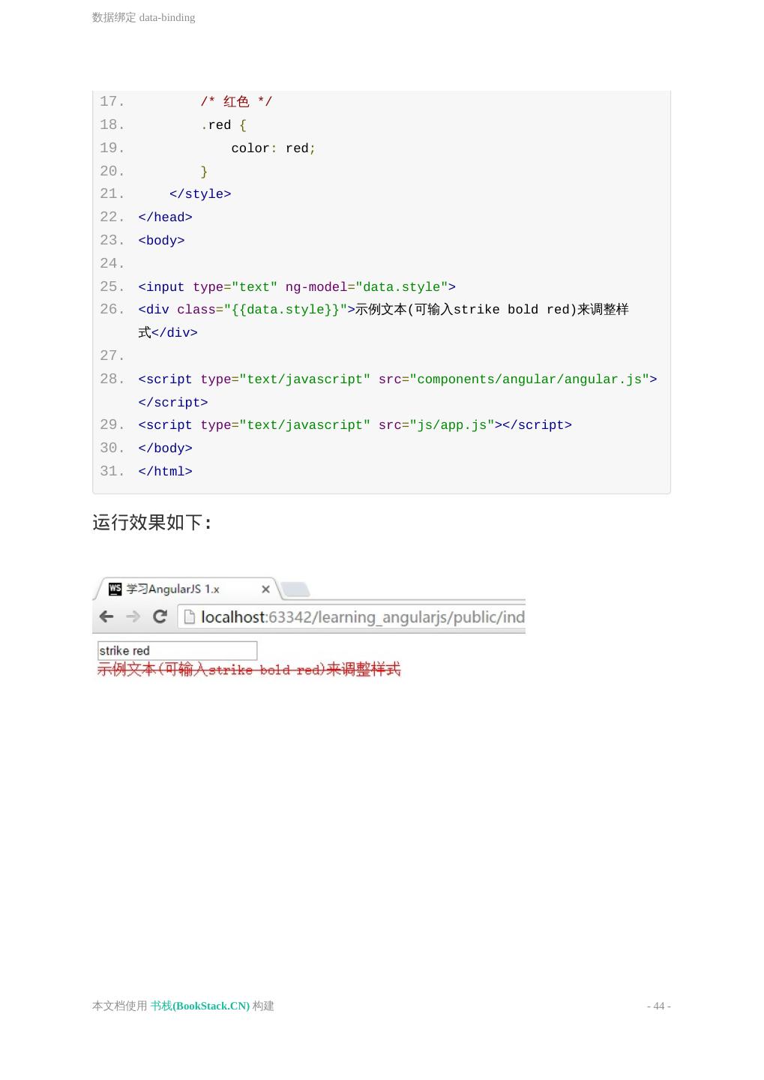The width and height of the screenshot is (764, 1080).
Task: Click the 数据绑定 data-binding page header
Action: (x=142, y=16)
